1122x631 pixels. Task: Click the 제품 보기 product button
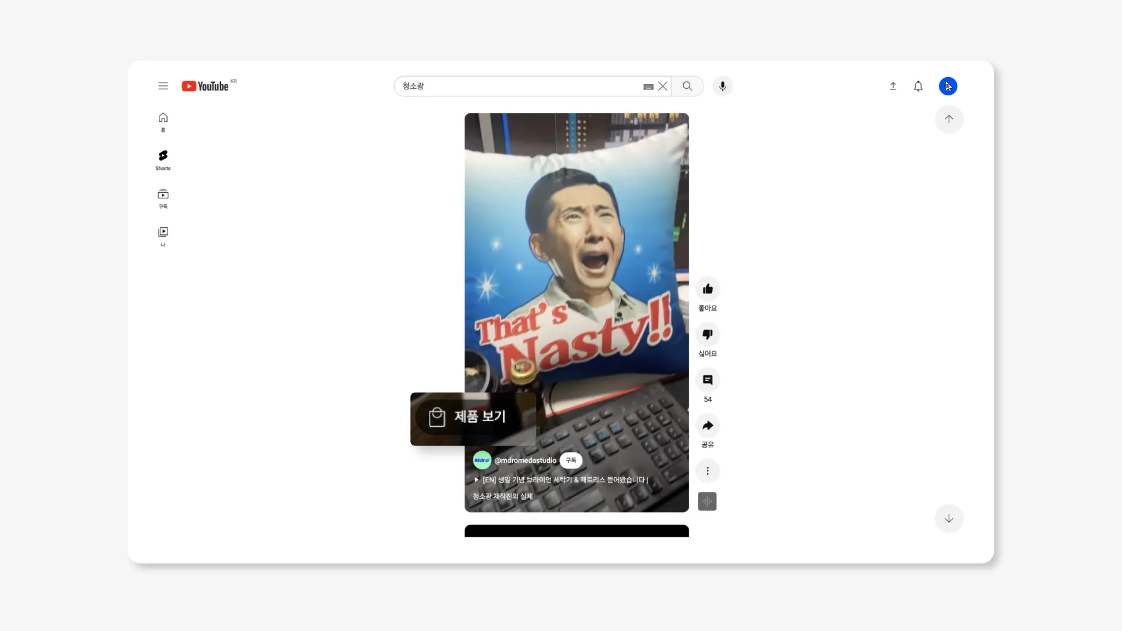(468, 417)
